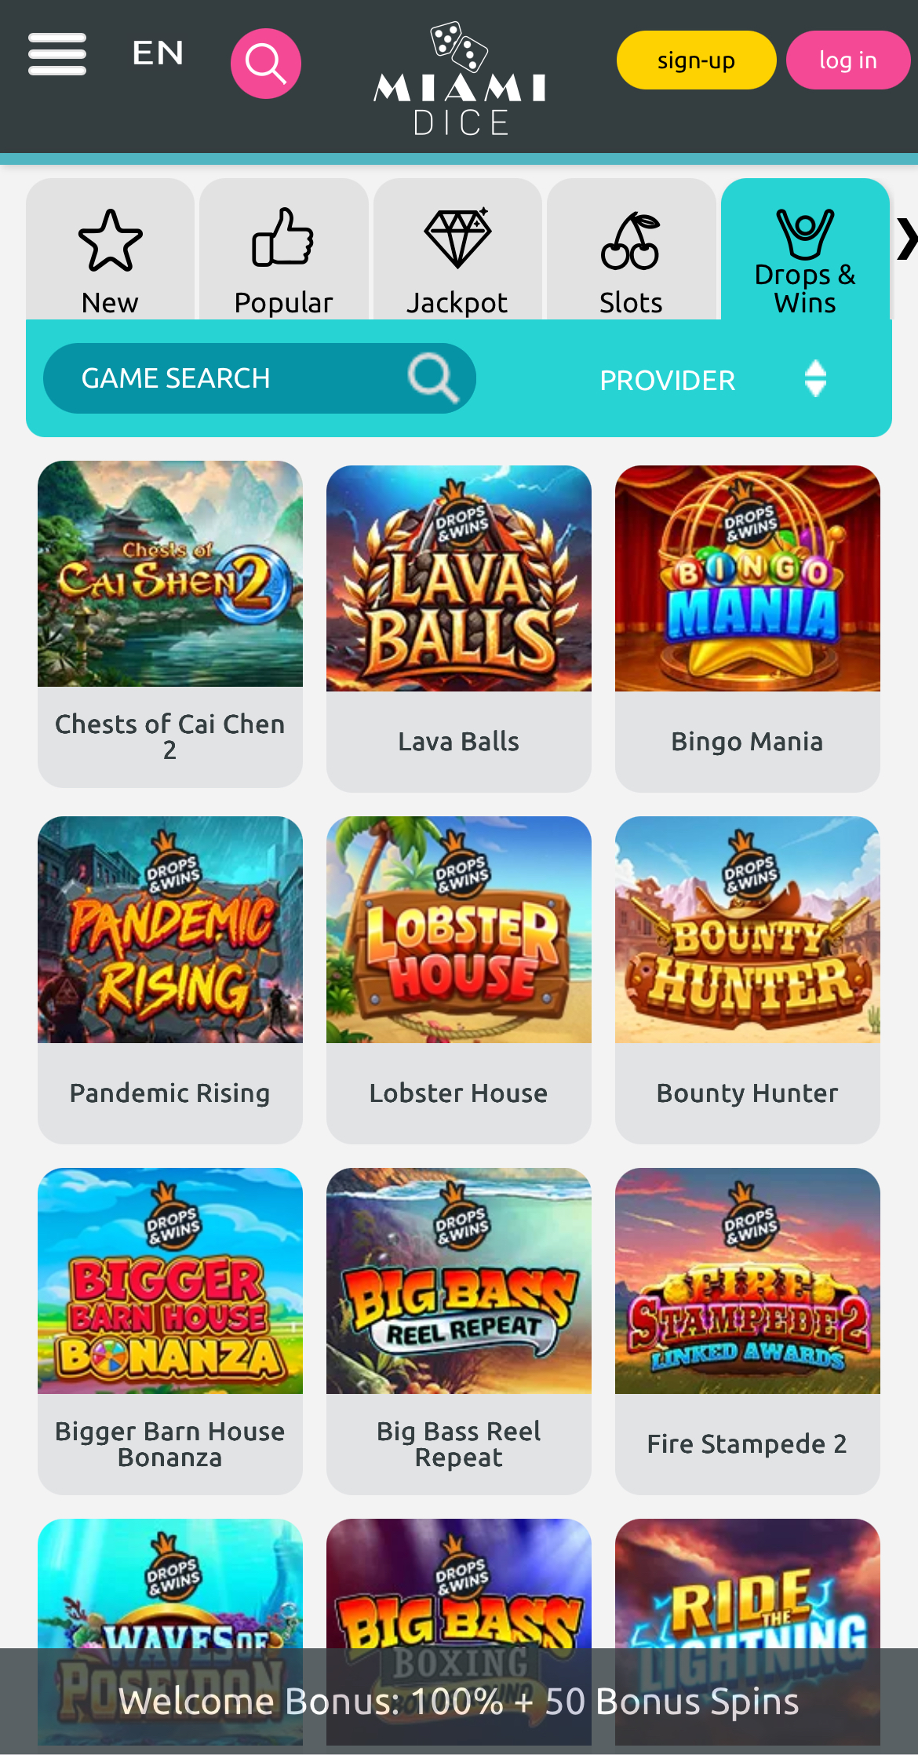Change language from EN
Image resolution: width=918 pixels, height=1755 pixels.
[158, 53]
